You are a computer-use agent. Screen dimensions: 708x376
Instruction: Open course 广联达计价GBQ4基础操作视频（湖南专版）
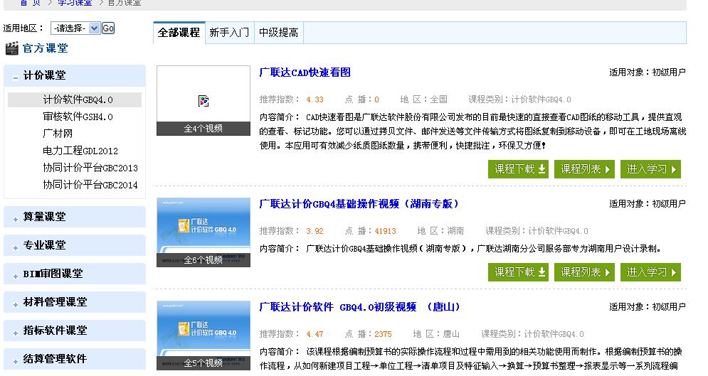[359, 204]
